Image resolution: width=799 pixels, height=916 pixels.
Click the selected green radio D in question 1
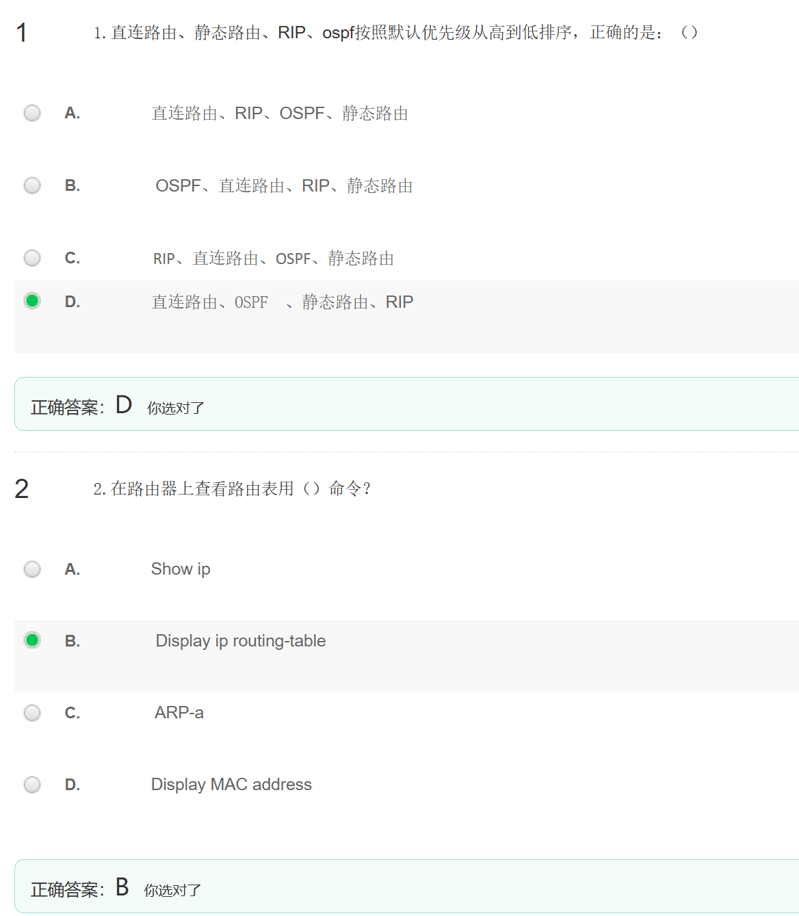click(x=32, y=301)
